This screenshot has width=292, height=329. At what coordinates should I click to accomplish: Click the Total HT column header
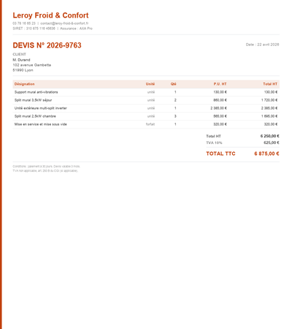(x=270, y=84)
